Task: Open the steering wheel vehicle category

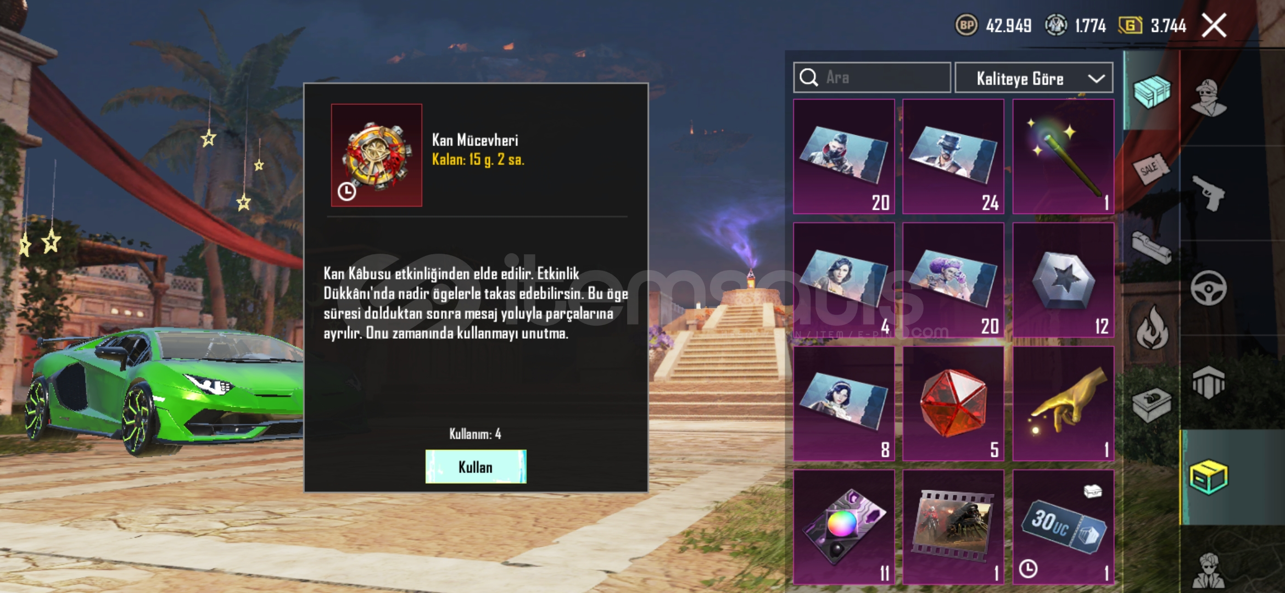Action: tap(1209, 288)
